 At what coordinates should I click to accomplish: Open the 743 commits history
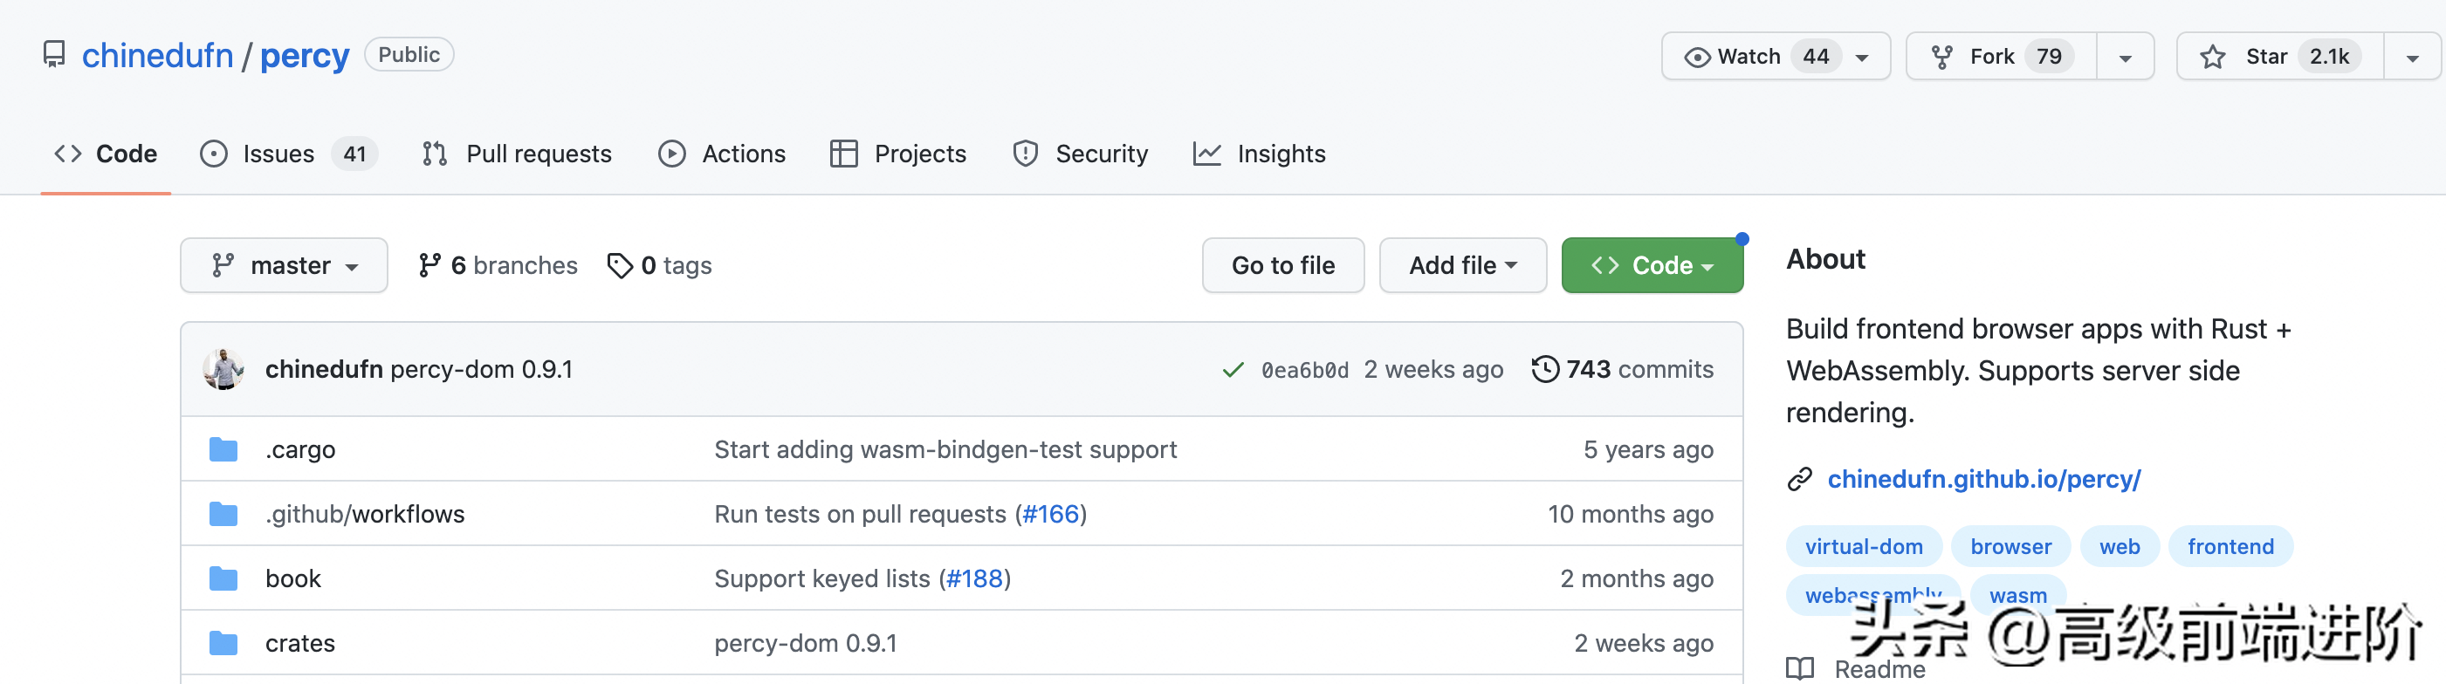(1622, 369)
